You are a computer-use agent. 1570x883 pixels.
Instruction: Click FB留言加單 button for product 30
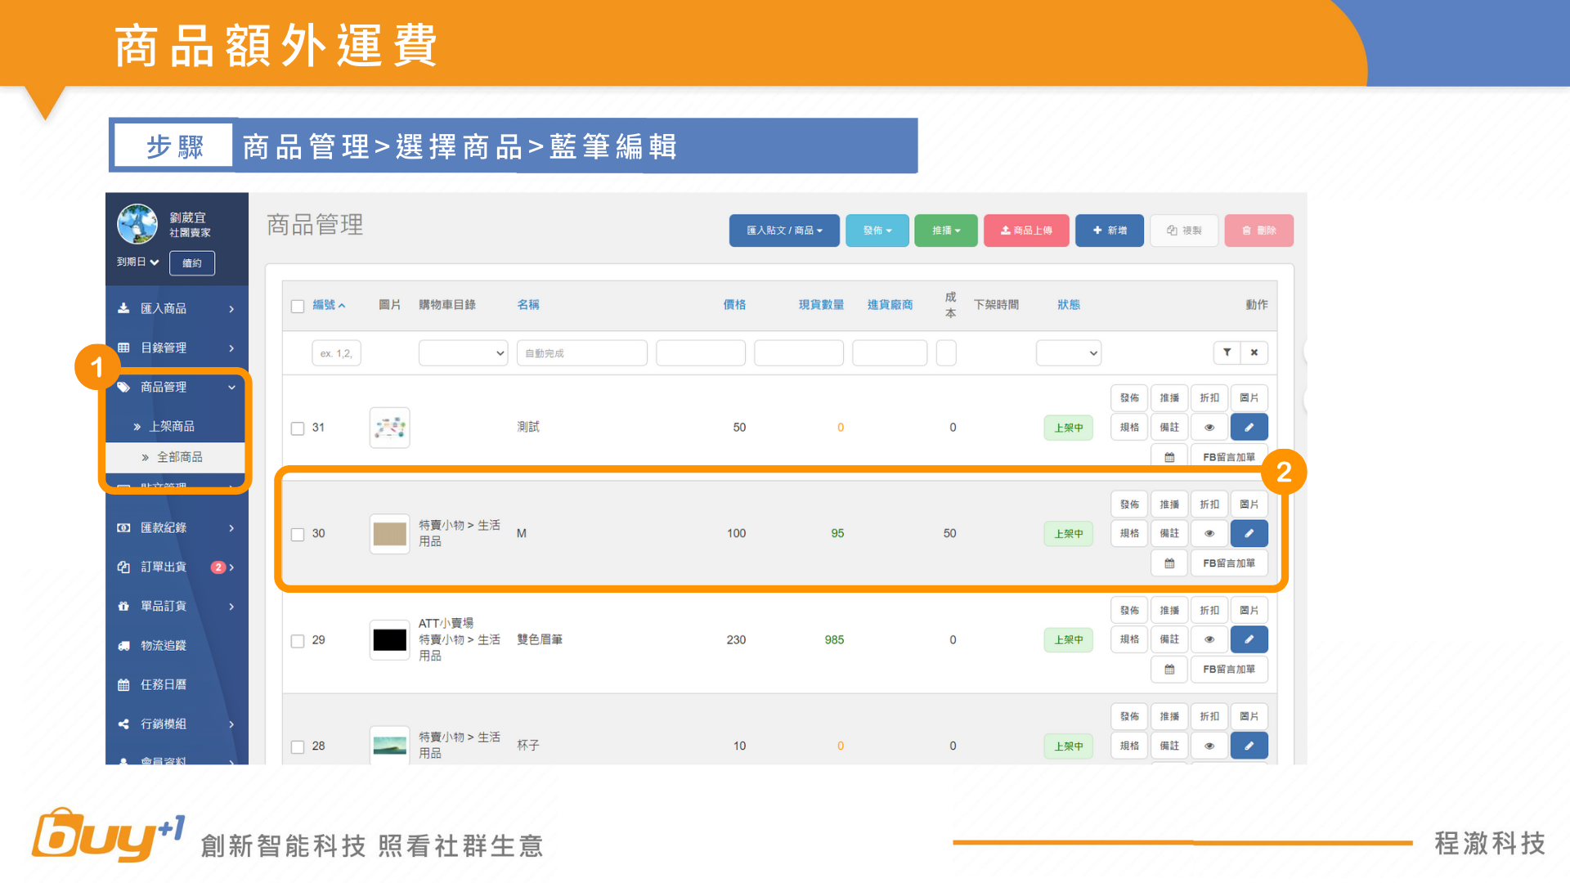[x=1228, y=563]
